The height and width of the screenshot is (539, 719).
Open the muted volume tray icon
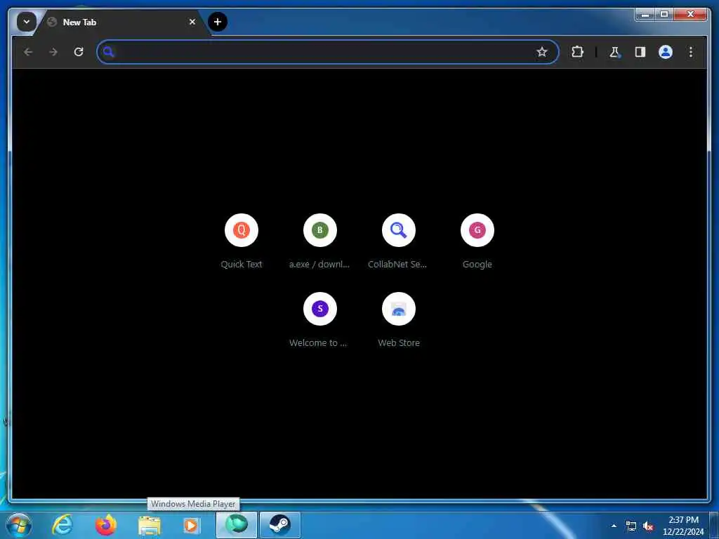648,526
